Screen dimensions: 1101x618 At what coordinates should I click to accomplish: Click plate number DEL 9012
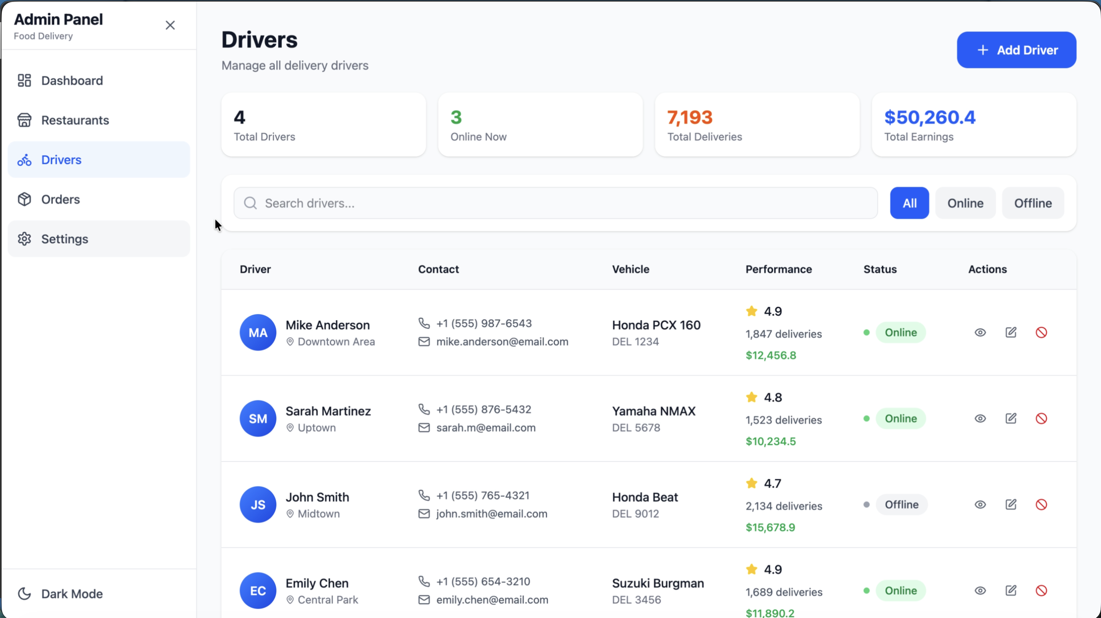pyautogui.click(x=635, y=514)
